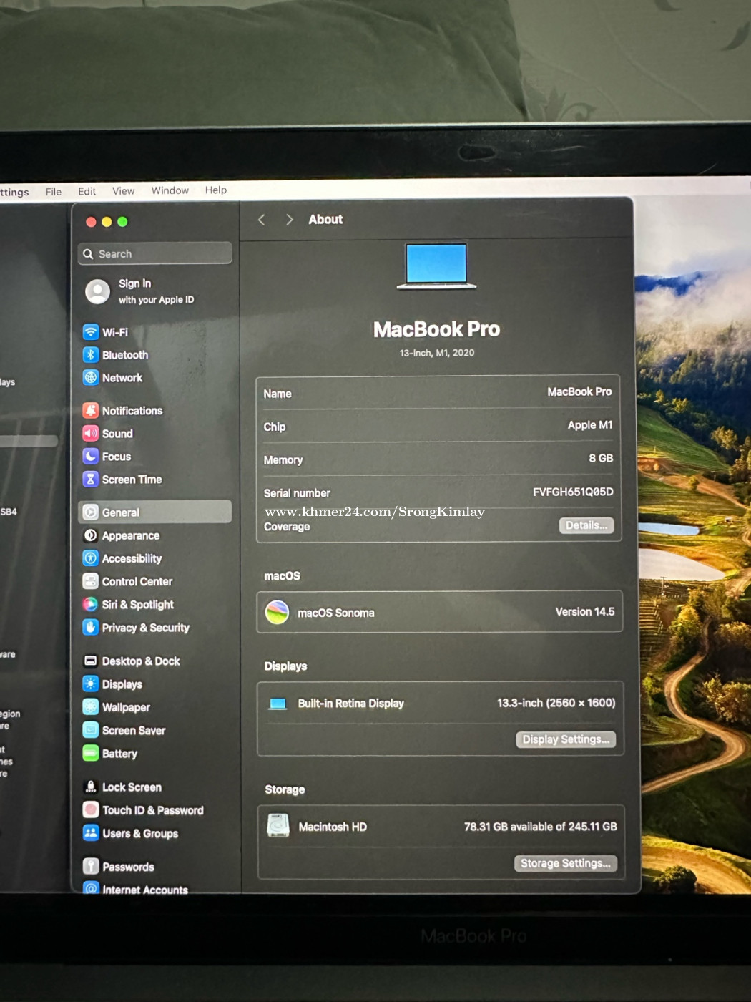Select the Network globe icon
This screenshot has width=751, height=1002.
point(91,378)
